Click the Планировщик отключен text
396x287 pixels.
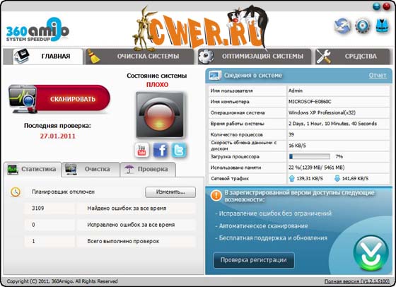[63, 192]
